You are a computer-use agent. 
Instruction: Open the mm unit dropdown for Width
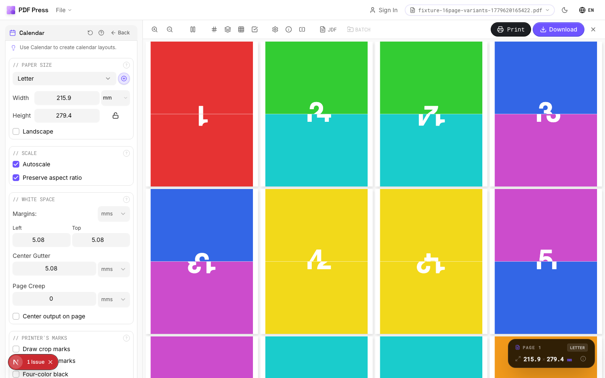click(x=116, y=98)
